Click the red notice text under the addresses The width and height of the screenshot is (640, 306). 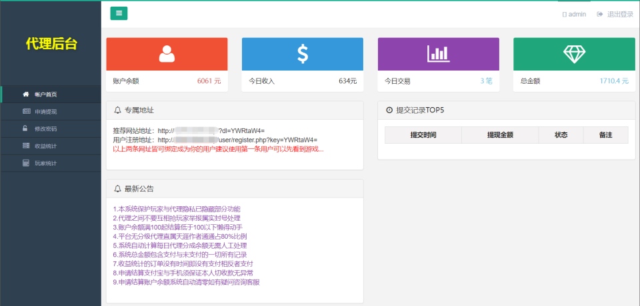pyautogui.click(x=219, y=149)
